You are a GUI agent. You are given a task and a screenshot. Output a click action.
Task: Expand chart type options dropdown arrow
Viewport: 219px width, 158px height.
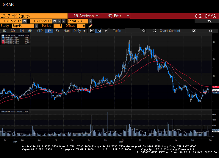106,31
